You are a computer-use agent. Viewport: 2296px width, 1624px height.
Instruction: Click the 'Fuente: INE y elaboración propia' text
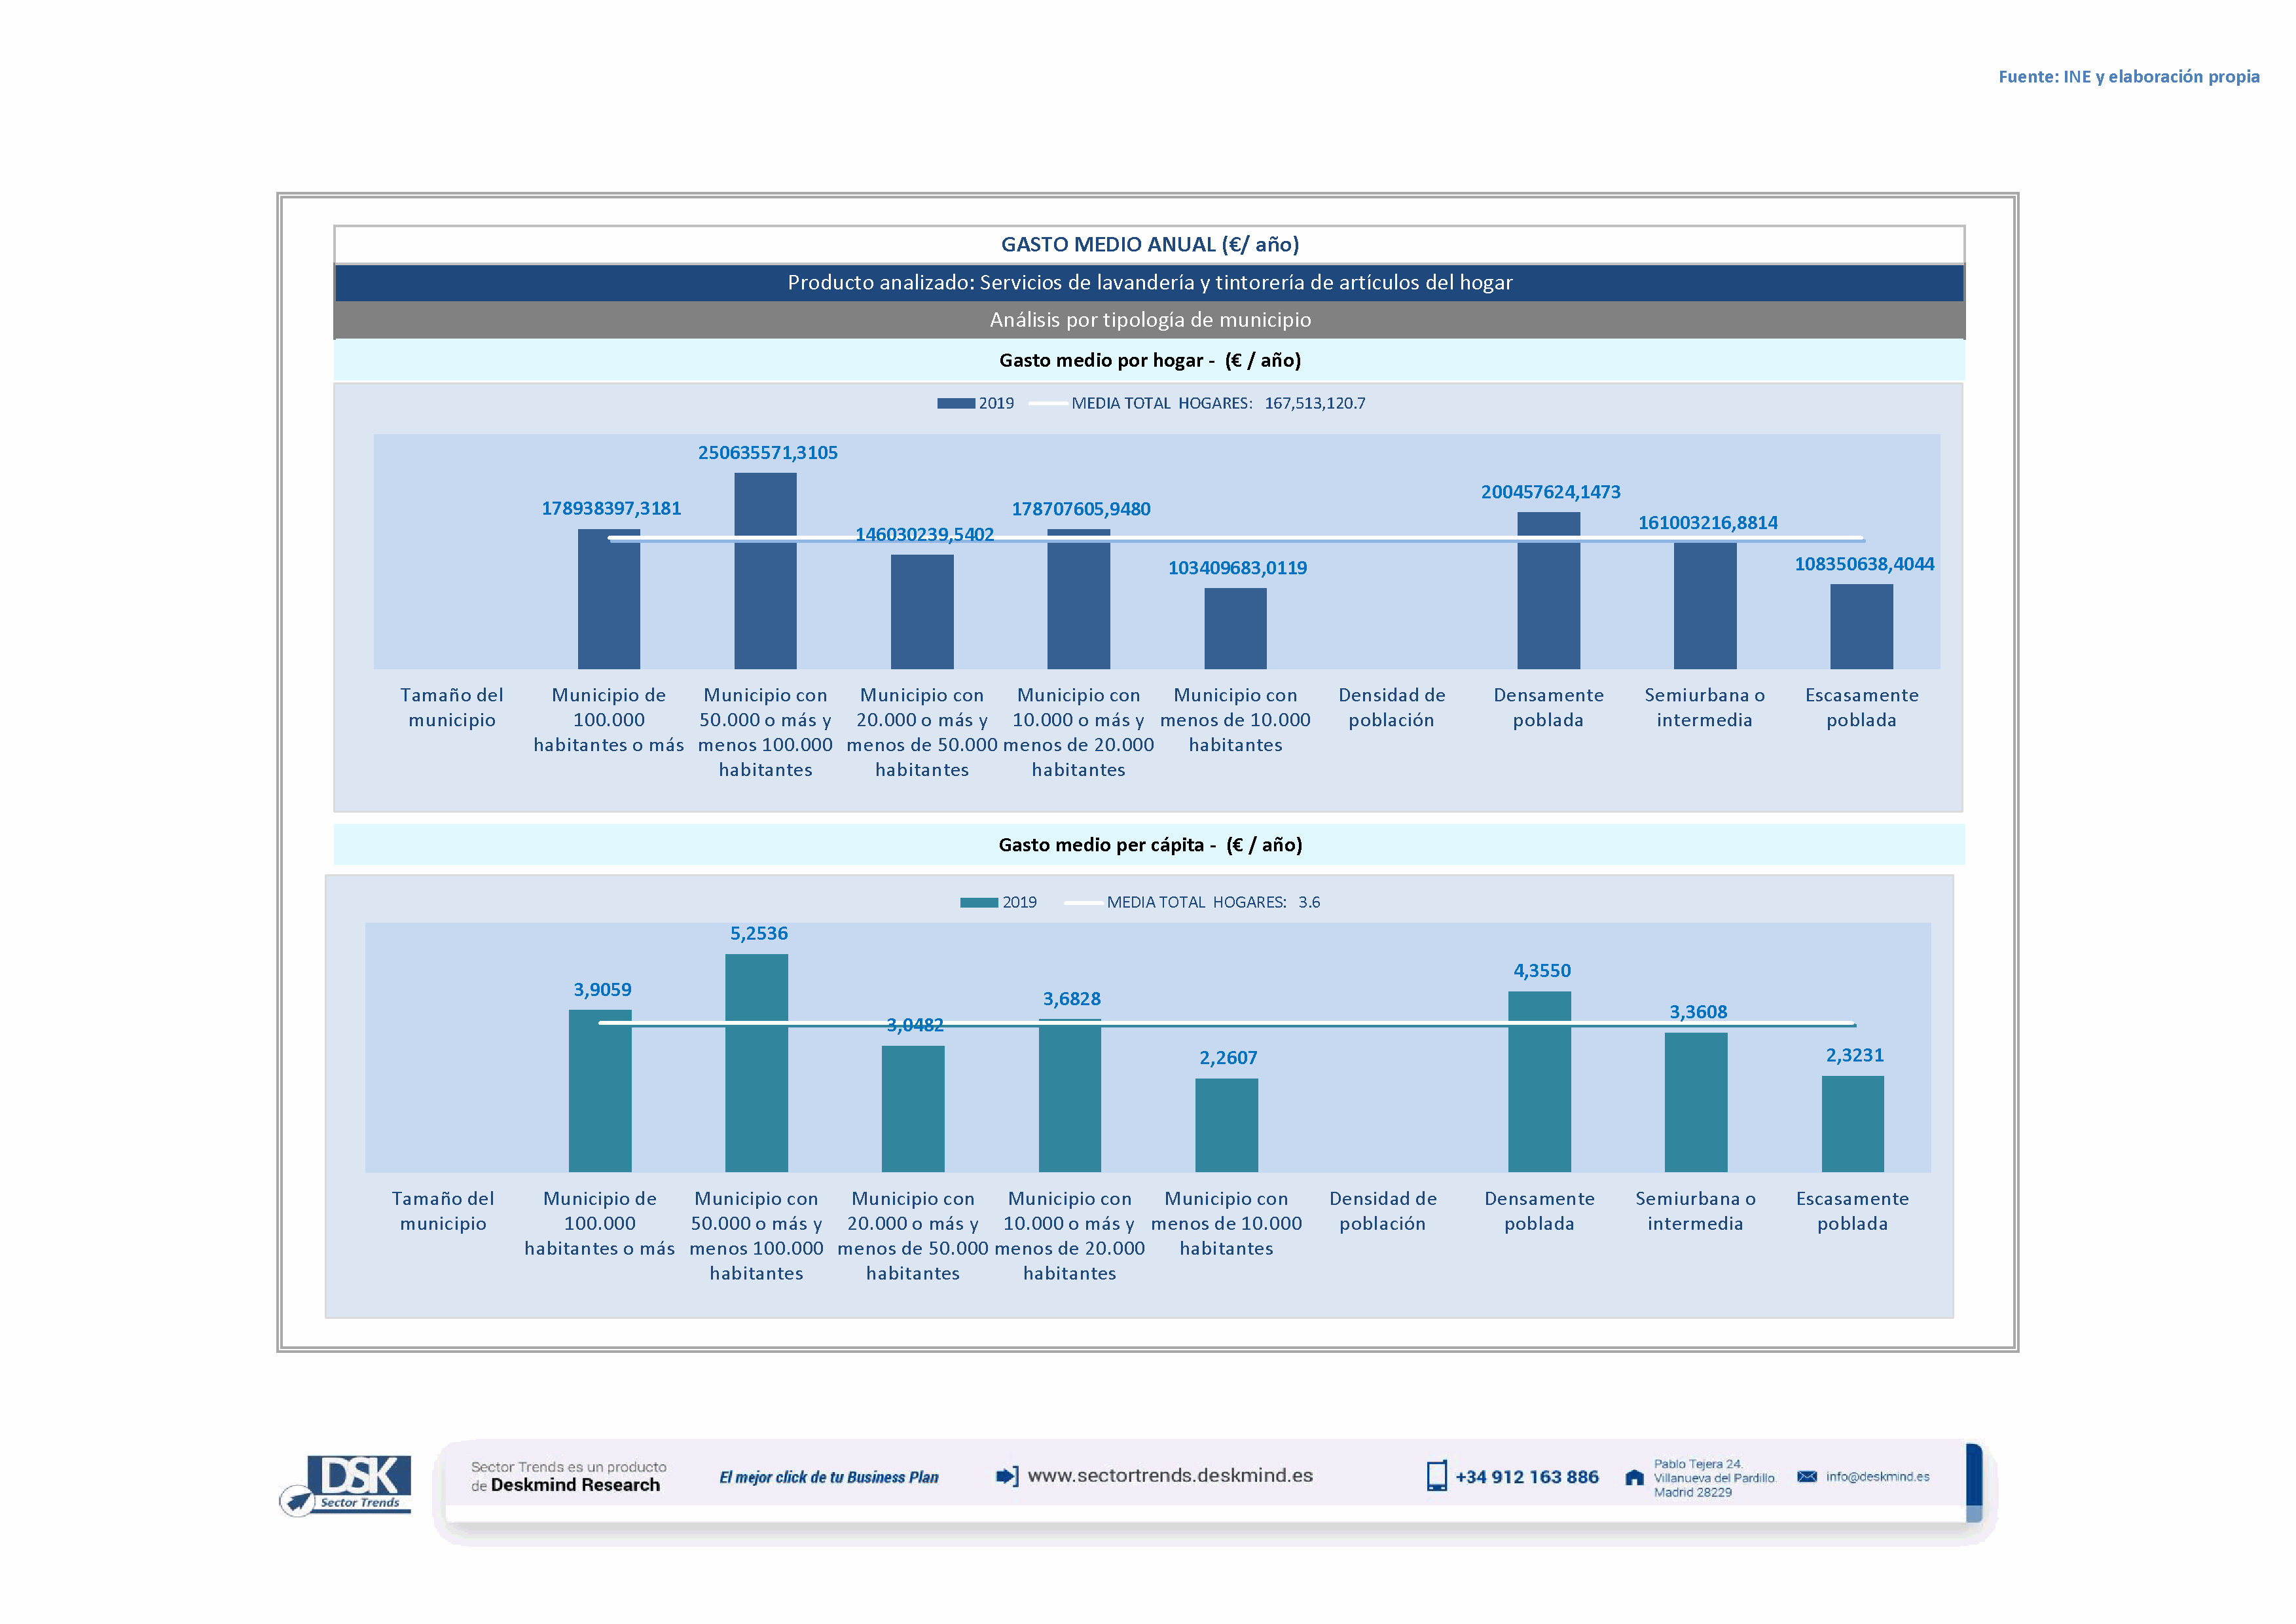(x=2128, y=77)
